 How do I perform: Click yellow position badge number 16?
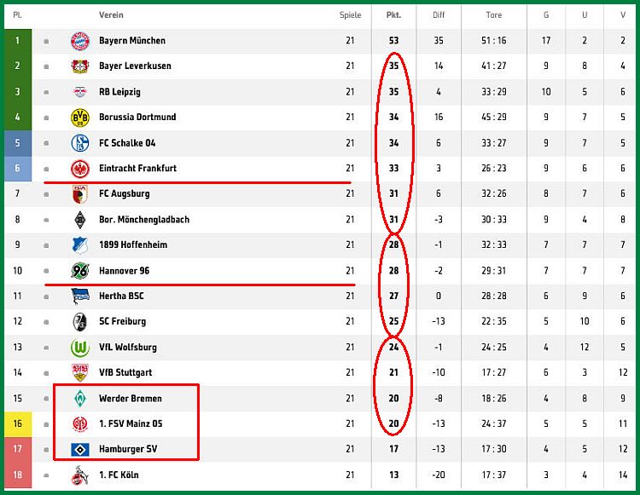click(x=18, y=423)
